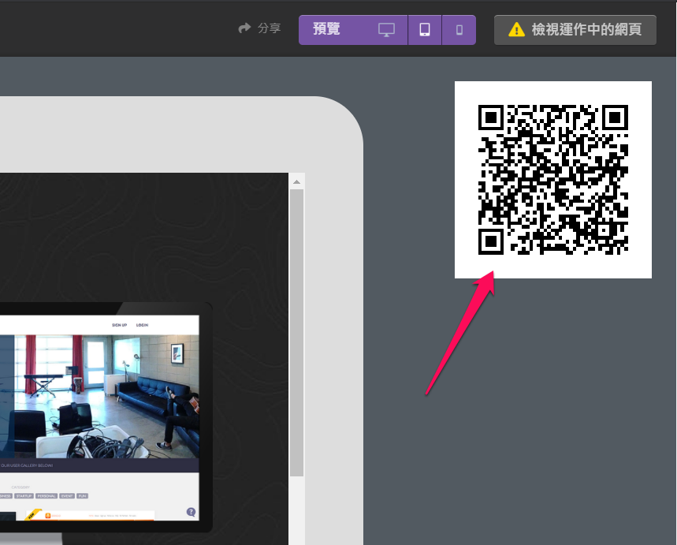Click the QR code image
677x545 pixels.
(x=553, y=180)
